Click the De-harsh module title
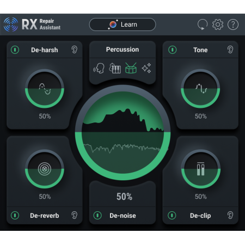Image resolution: width=245 pixels, height=245 pixels. pos(45,50)
